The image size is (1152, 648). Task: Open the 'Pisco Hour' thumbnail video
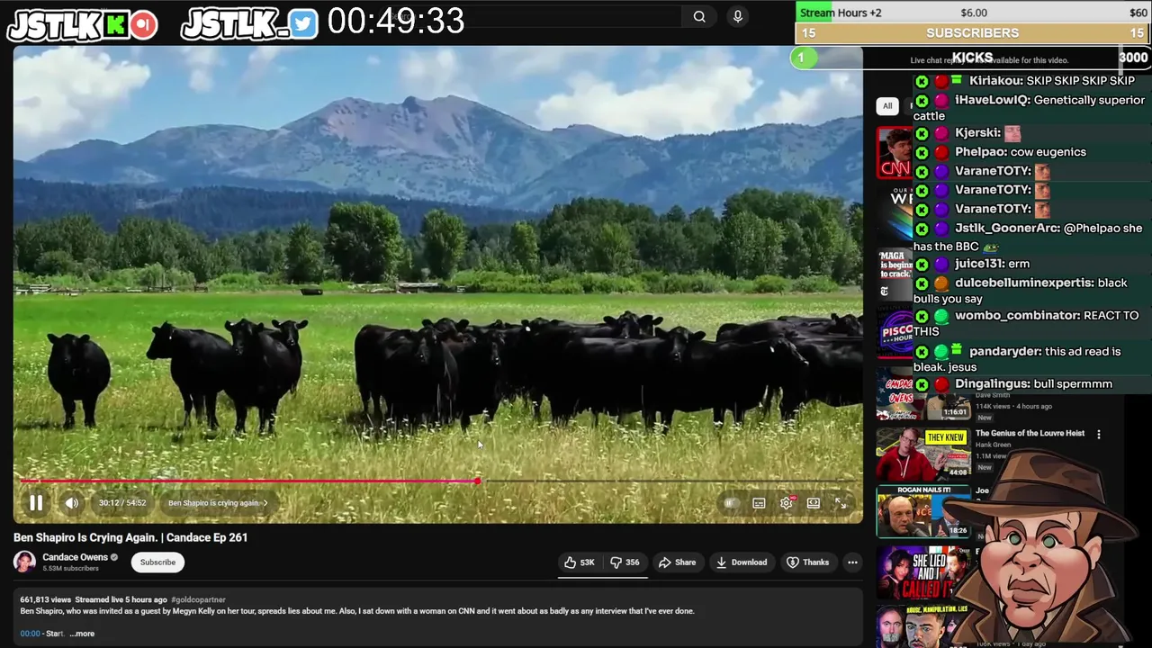[895, 334]
